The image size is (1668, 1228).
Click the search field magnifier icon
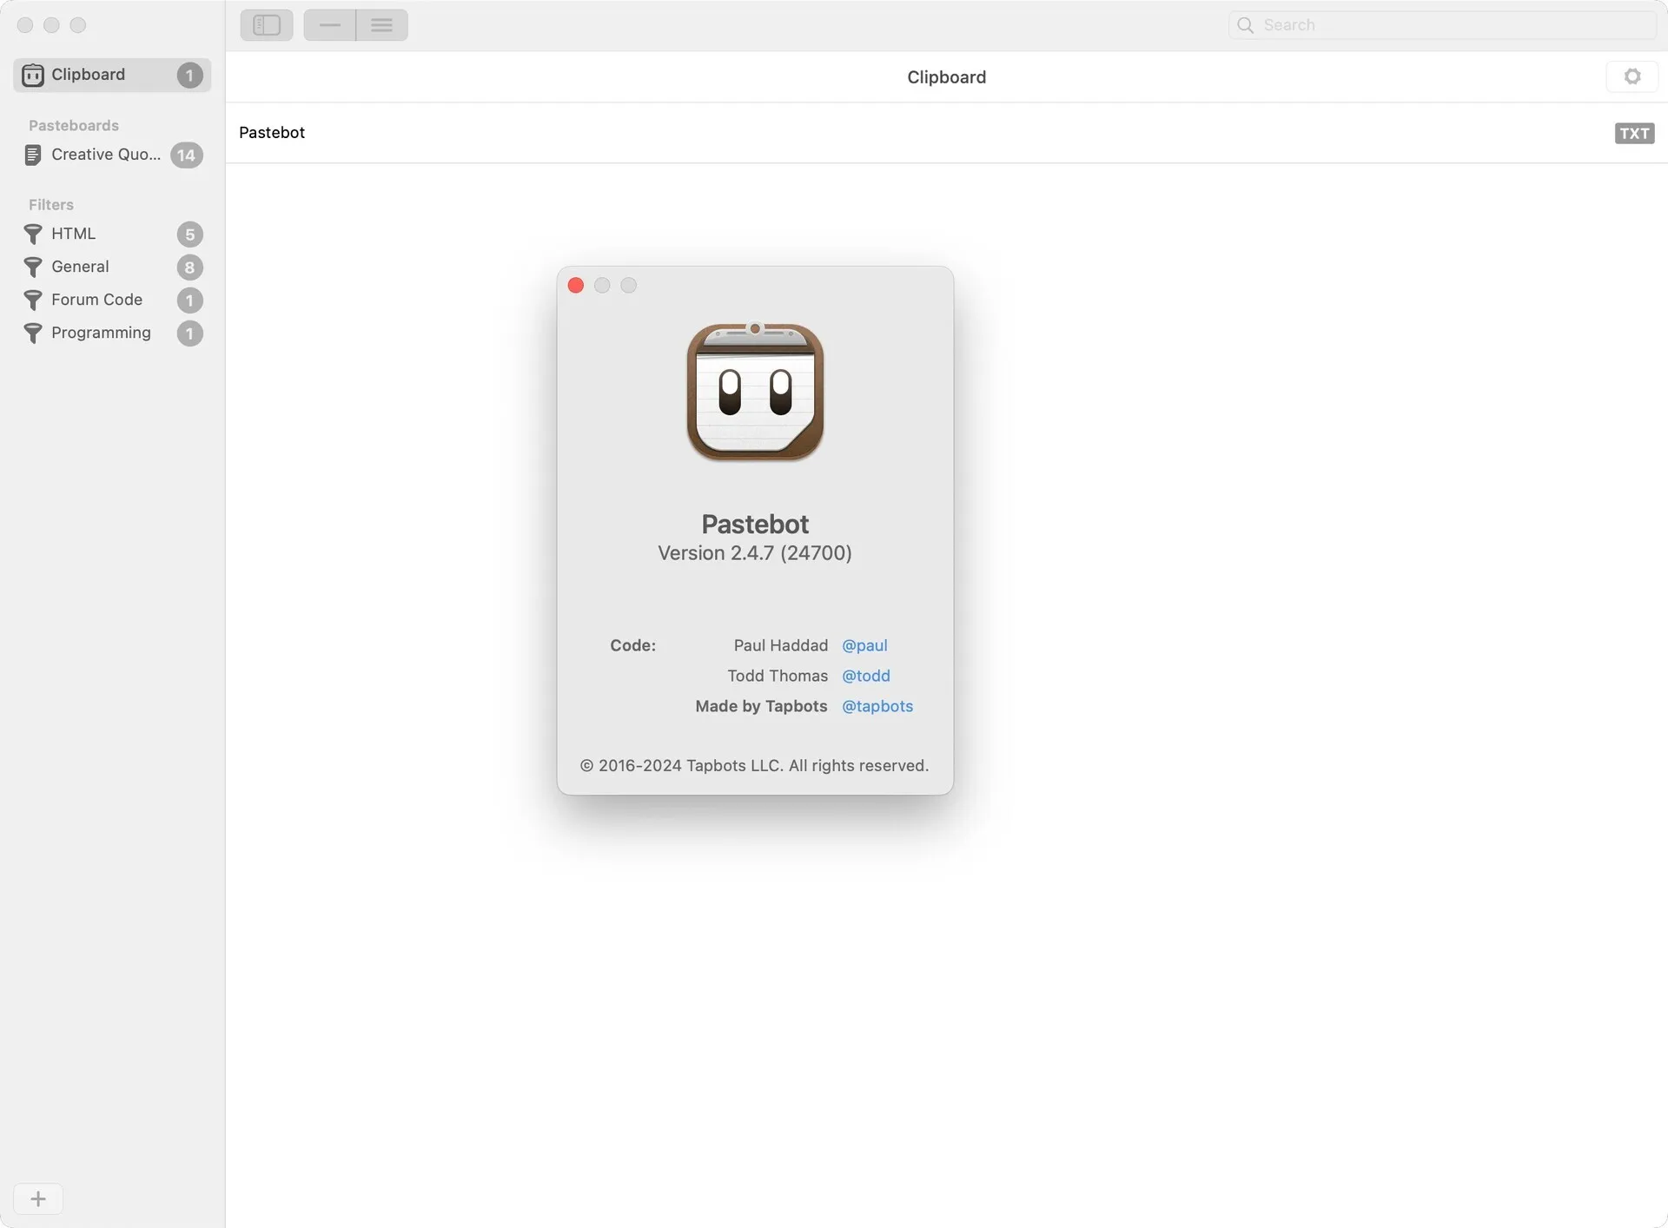coord(1246,25)
